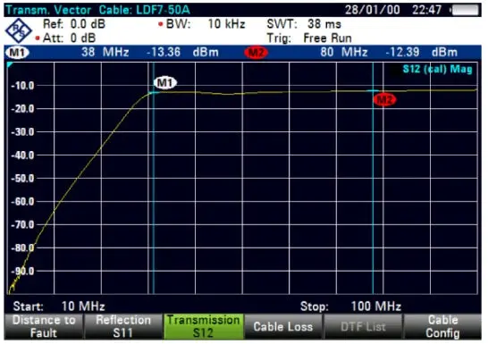The height and width of the screenshot is (344, 488).
Task: Click the -90.0 axis label
Action: click(x=22, y=272)
